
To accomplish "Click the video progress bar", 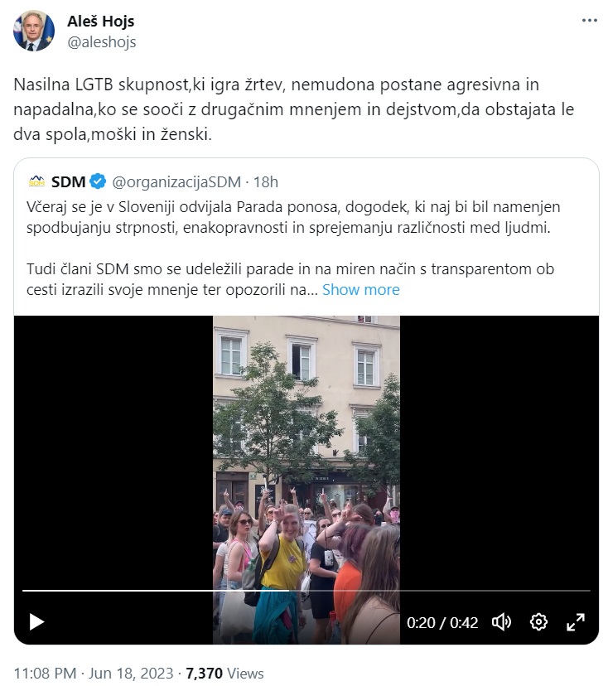I will 306,591.
